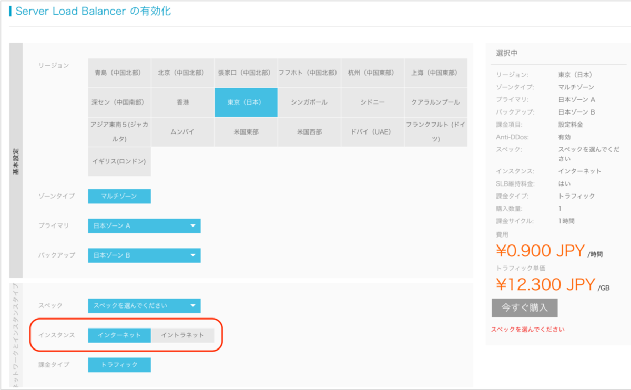
Task: Select the シンガポール region
Action: coord(309,102)
